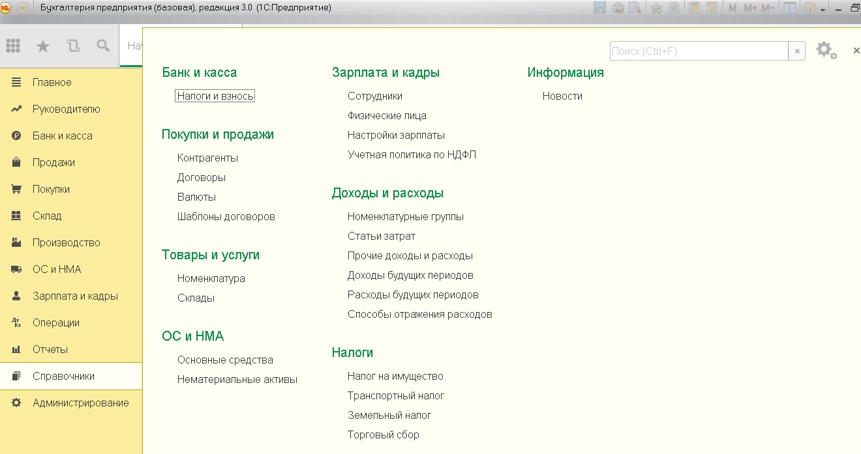Viewport: 861px width, 454px height.
Task: Open the Номенклатура directory link
Action: click(211, 278)
